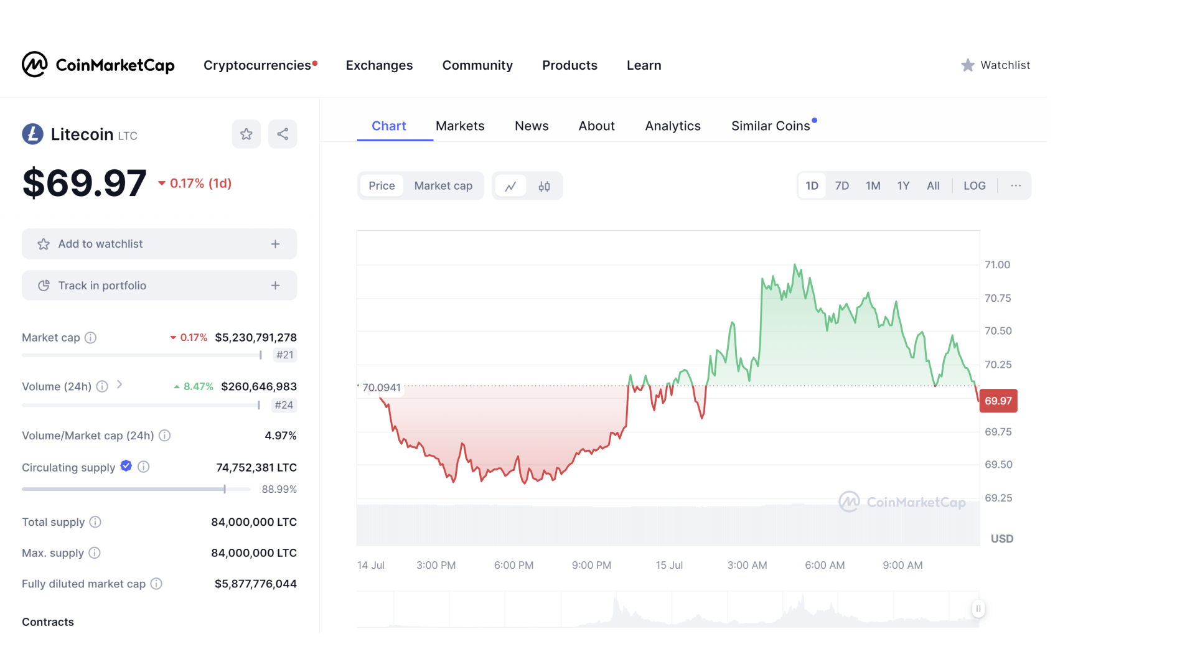Open the Watchlist link in header
This screenshot has width=1195, height=672.
pyautogui.click(x=995, y=65)
